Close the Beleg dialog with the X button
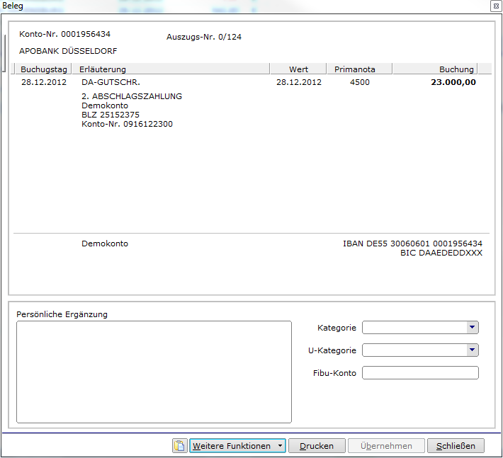 [x=496, y=6]
